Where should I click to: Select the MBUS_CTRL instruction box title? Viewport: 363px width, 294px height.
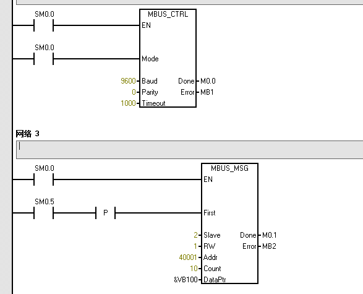(168, 14)
